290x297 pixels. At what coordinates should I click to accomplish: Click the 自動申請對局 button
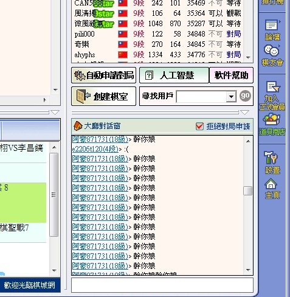(103, 75)
